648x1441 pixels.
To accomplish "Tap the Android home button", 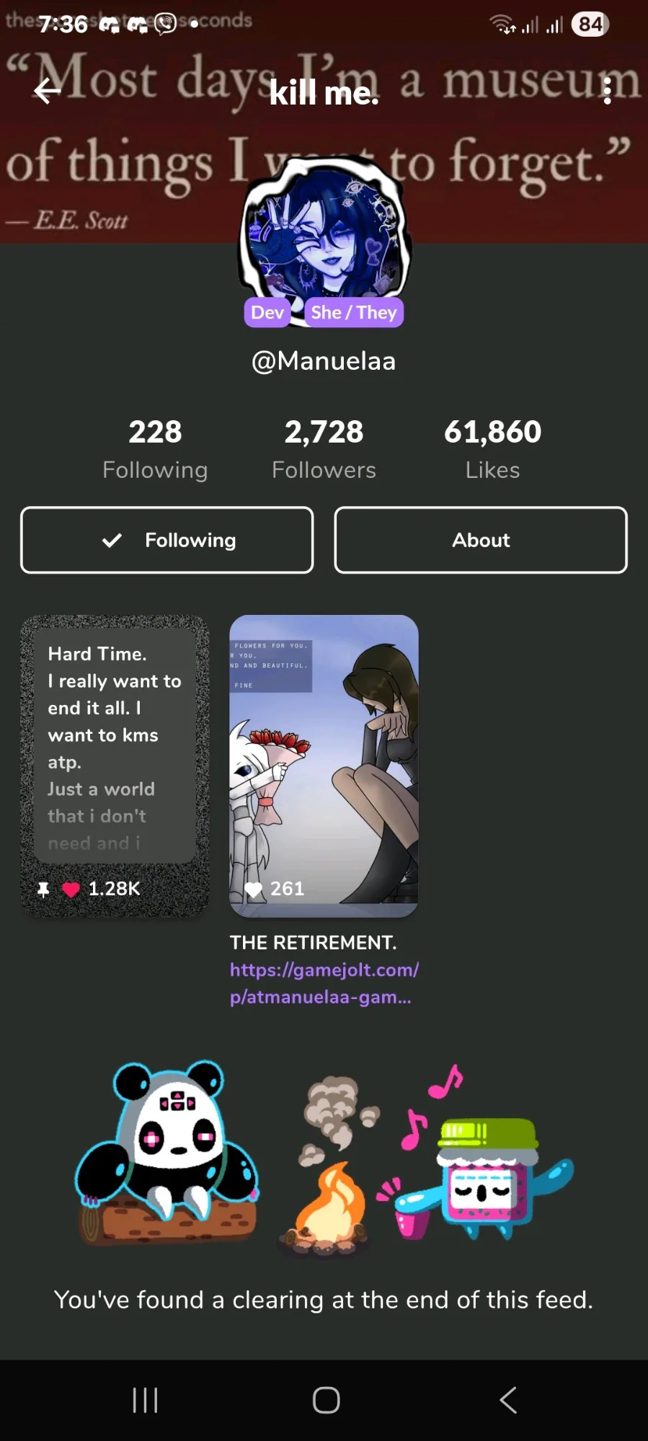I will coord(326,1400).
